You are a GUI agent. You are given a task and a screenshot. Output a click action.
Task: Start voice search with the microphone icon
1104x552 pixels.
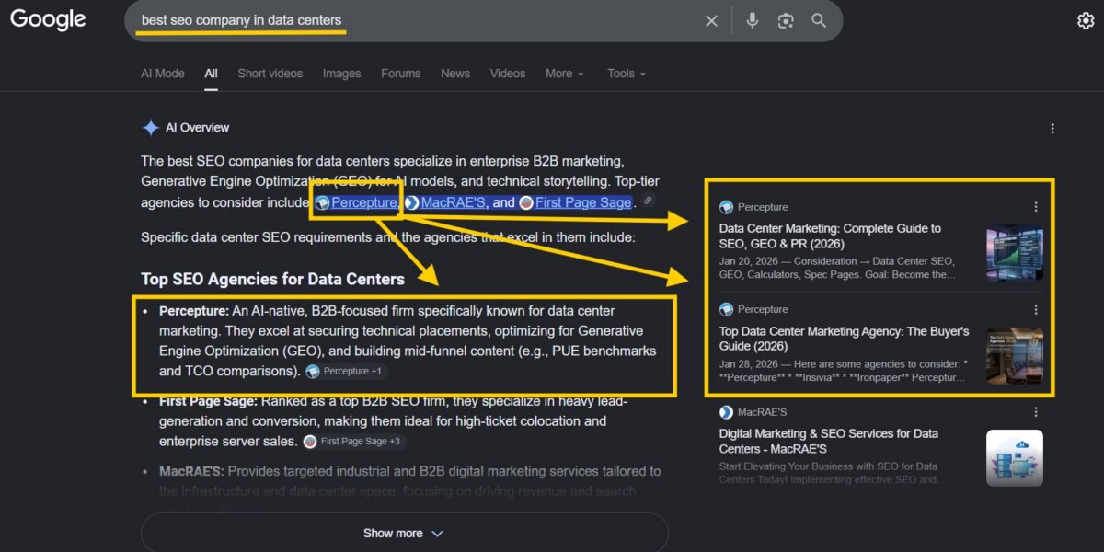pos(753,20)
